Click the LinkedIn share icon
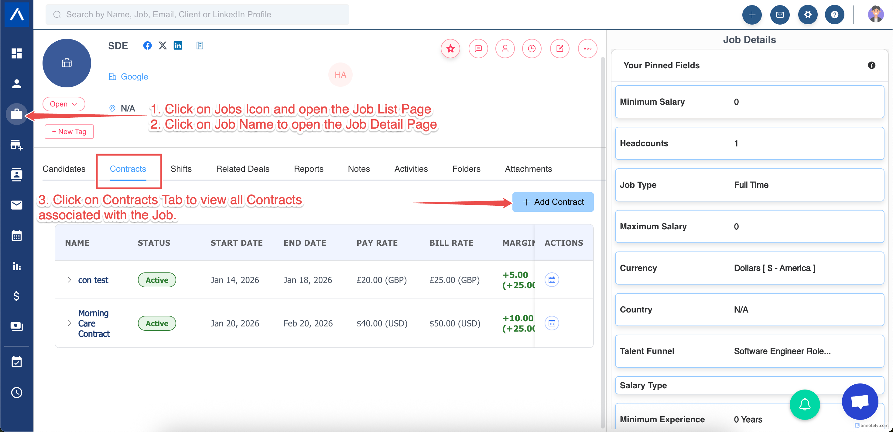Viewport: 893px width, 432px height. tap(178, 45)
